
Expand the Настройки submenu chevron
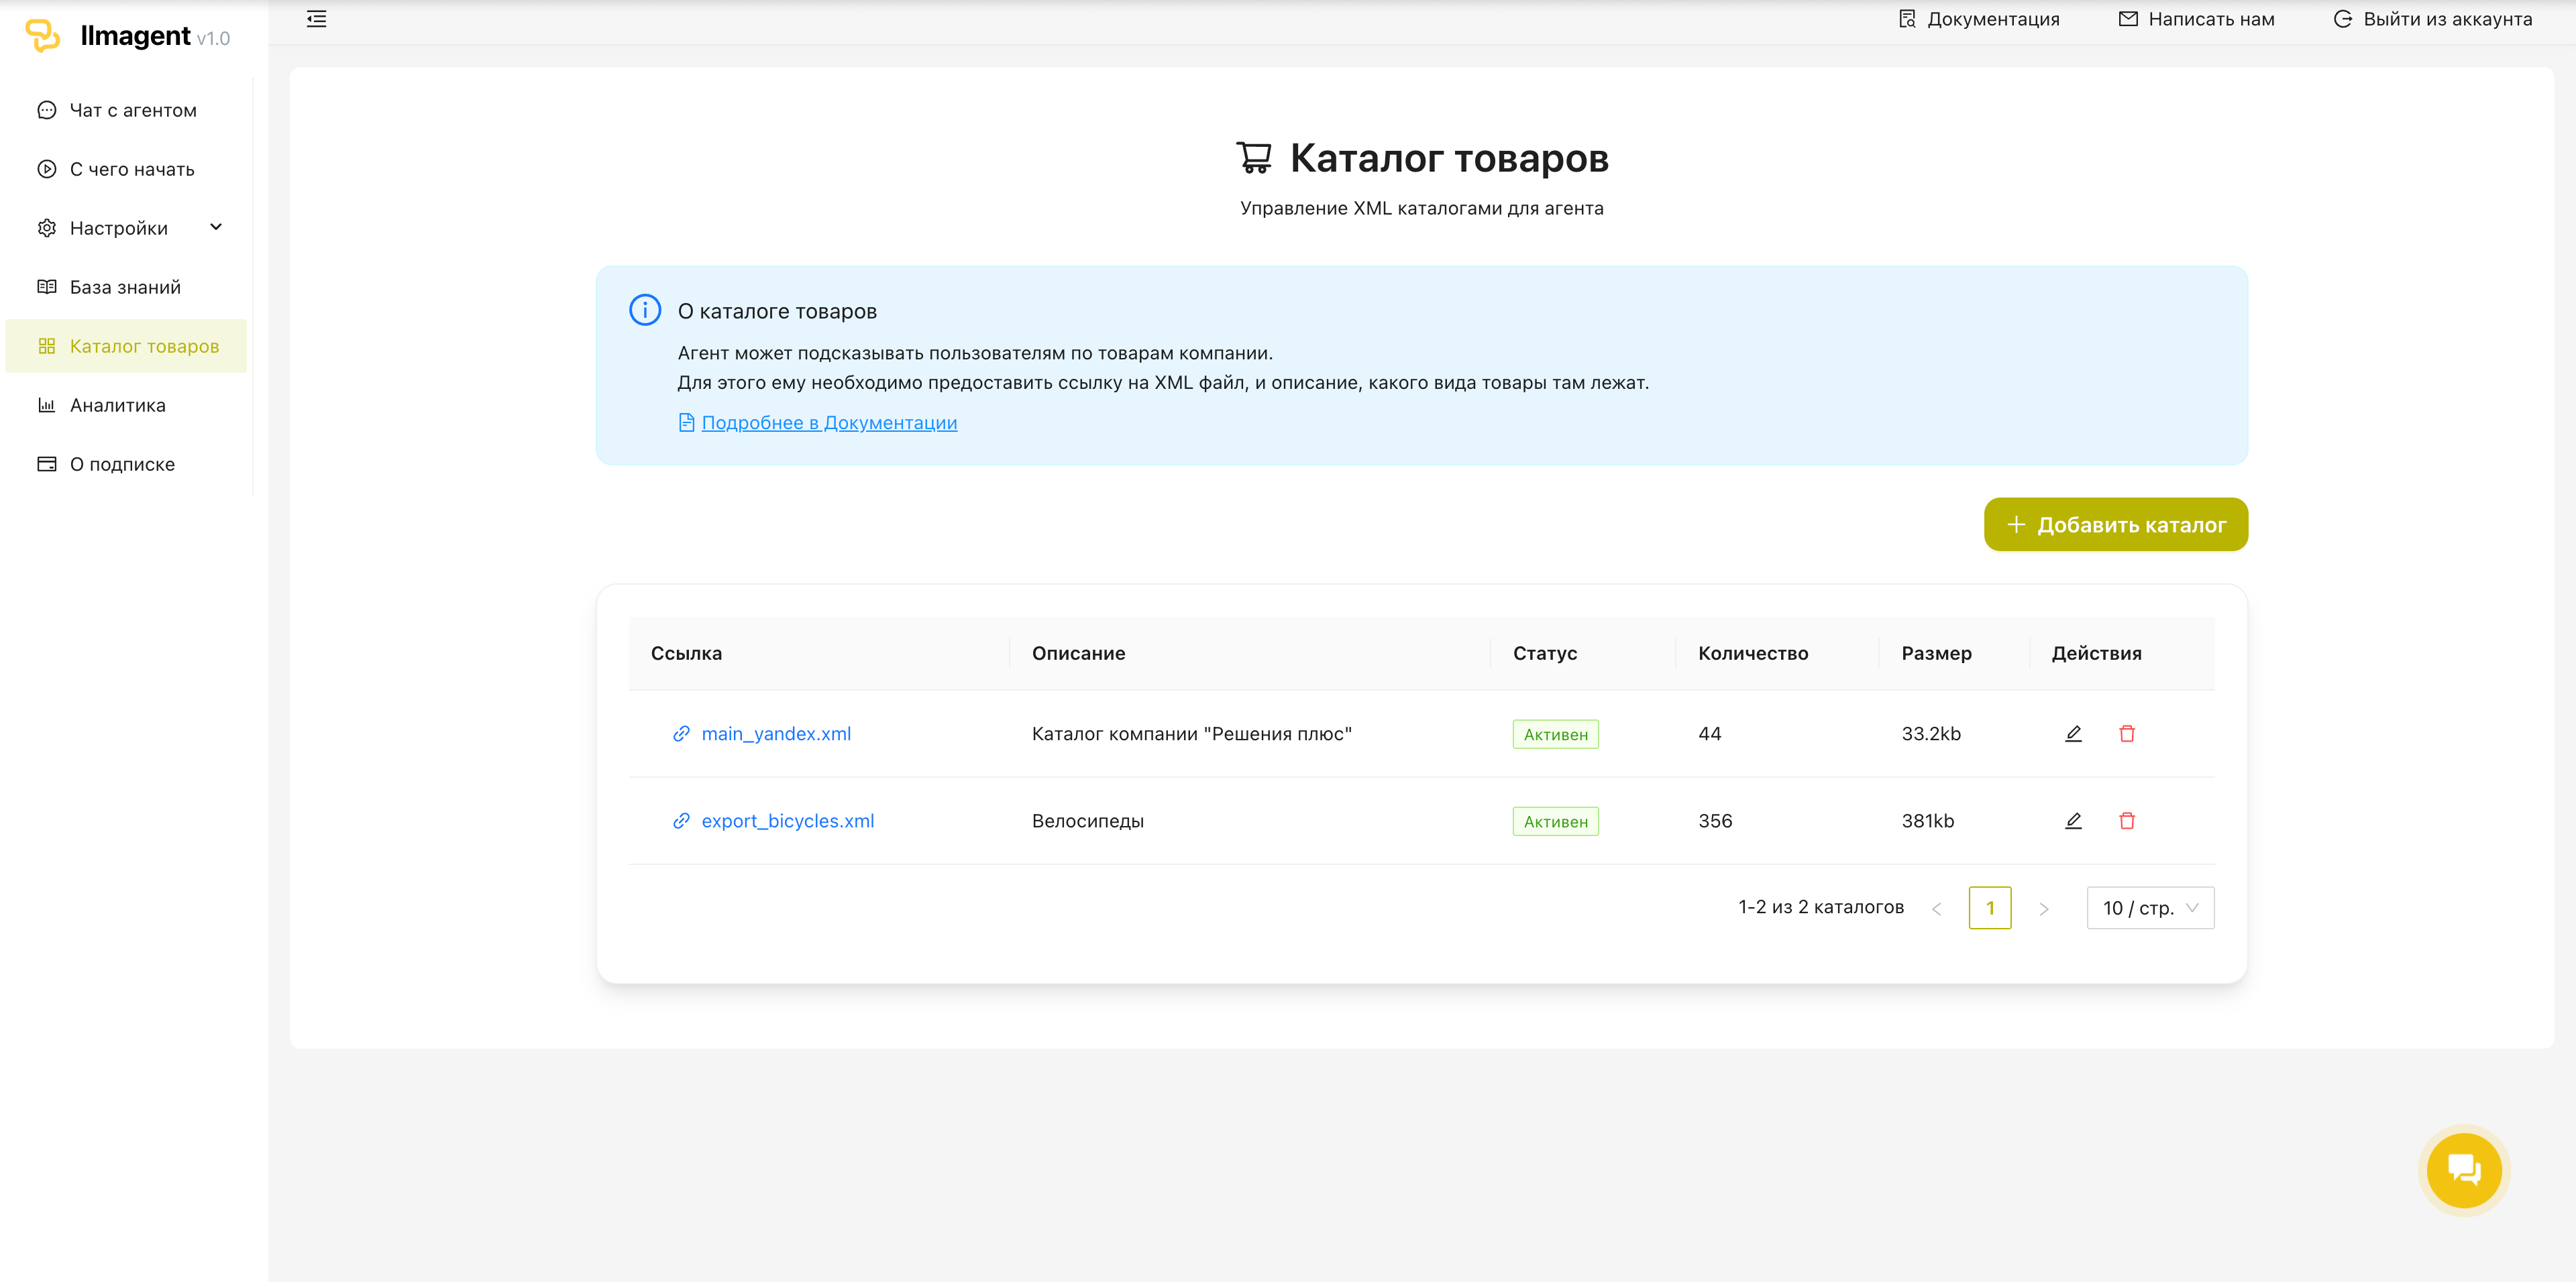click(x=216, y=227)
